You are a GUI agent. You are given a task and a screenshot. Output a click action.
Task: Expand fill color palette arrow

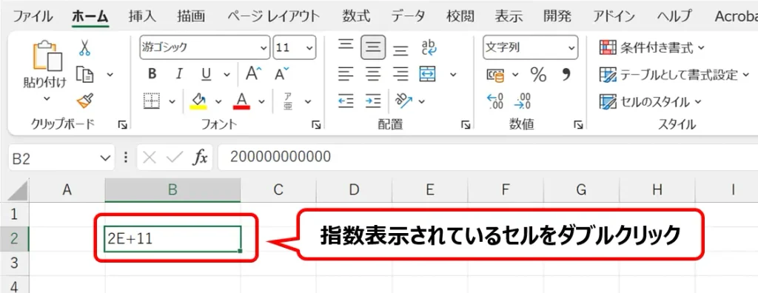pyautogui.click(x=218, y=101)
